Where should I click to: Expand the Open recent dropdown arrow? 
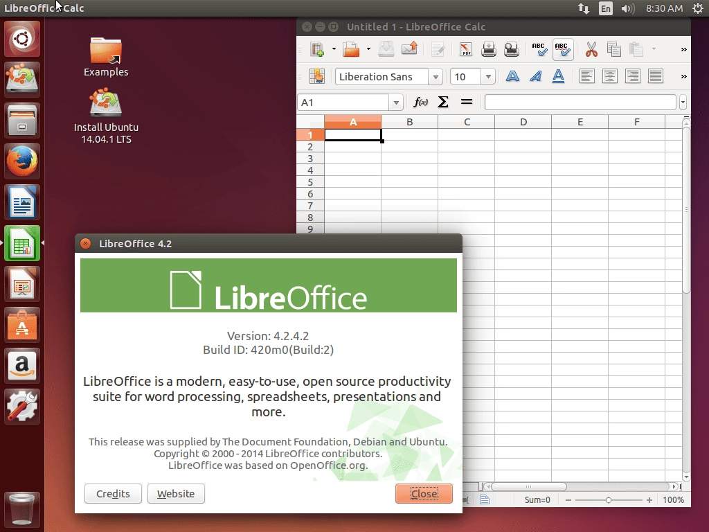tap(368, 49)
